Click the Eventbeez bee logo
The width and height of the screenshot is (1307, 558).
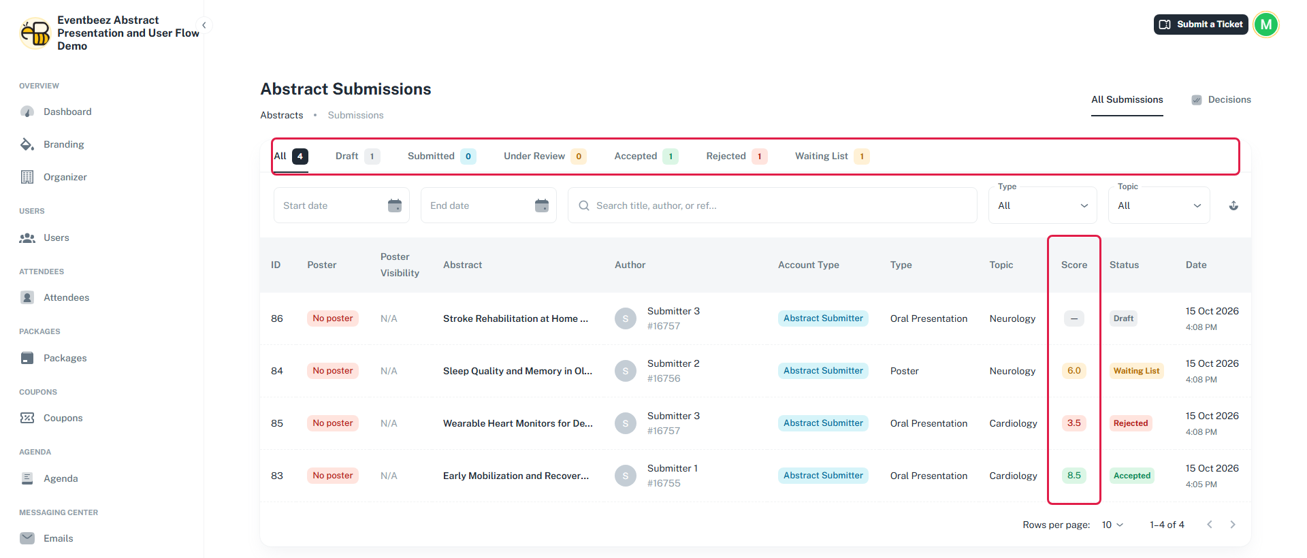[35, 33]
